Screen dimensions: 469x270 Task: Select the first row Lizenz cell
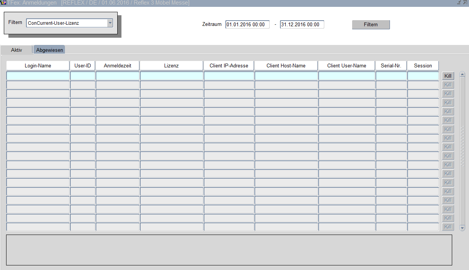coord(171,76)
